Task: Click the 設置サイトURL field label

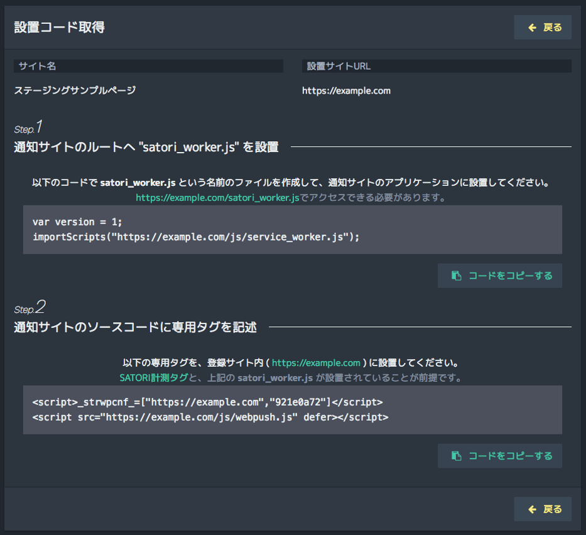Action: coord(339,66)
